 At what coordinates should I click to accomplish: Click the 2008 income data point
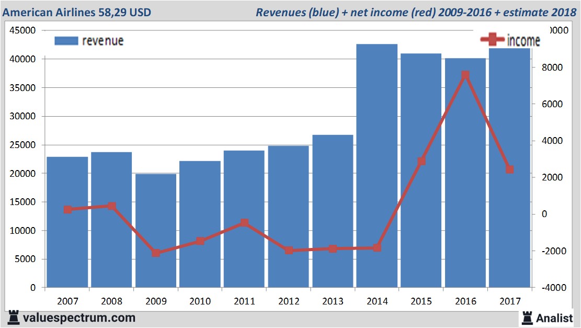coord(111,206)
